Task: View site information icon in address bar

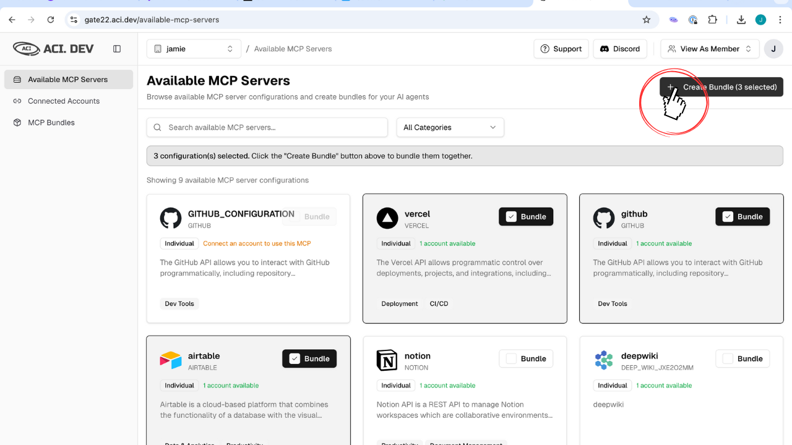Action: tap(74, 20)
